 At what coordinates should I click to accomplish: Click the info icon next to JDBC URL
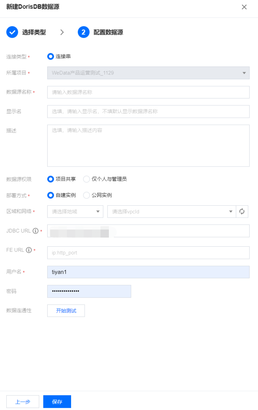35,231
